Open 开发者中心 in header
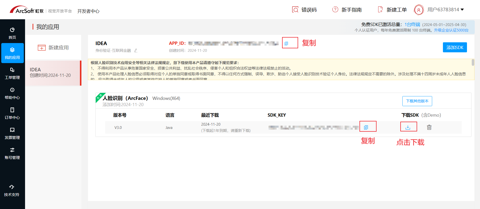This screenshot has height=209, width=480. click(88, 11)
